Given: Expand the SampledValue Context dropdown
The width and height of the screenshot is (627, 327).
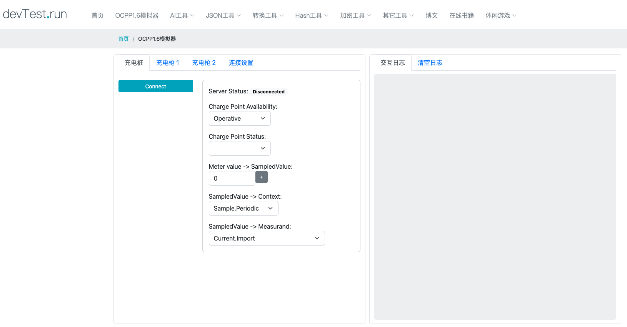Looking at the screenshot, I should [243, 208].
